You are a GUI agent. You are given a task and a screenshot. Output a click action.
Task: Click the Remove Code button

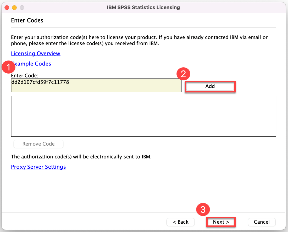tap(38, 144)
